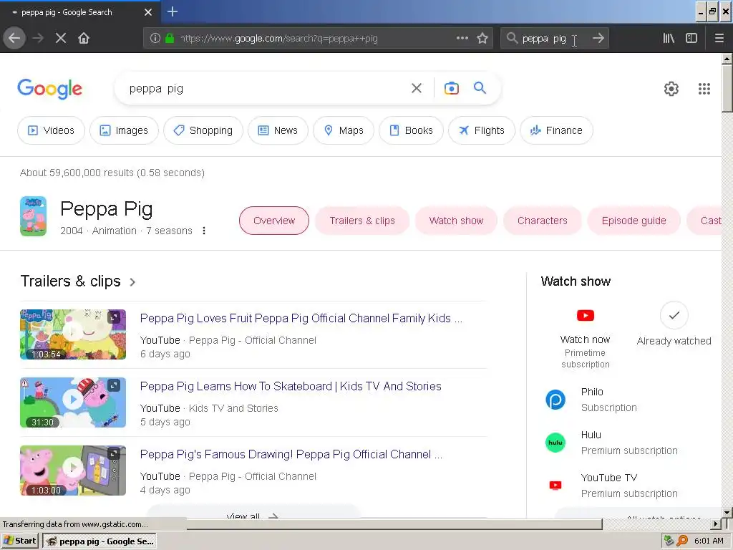This screenshot has width=733, height=550.
Task: Toggle Already watched checkmark
Action: [x=674, y=315]
